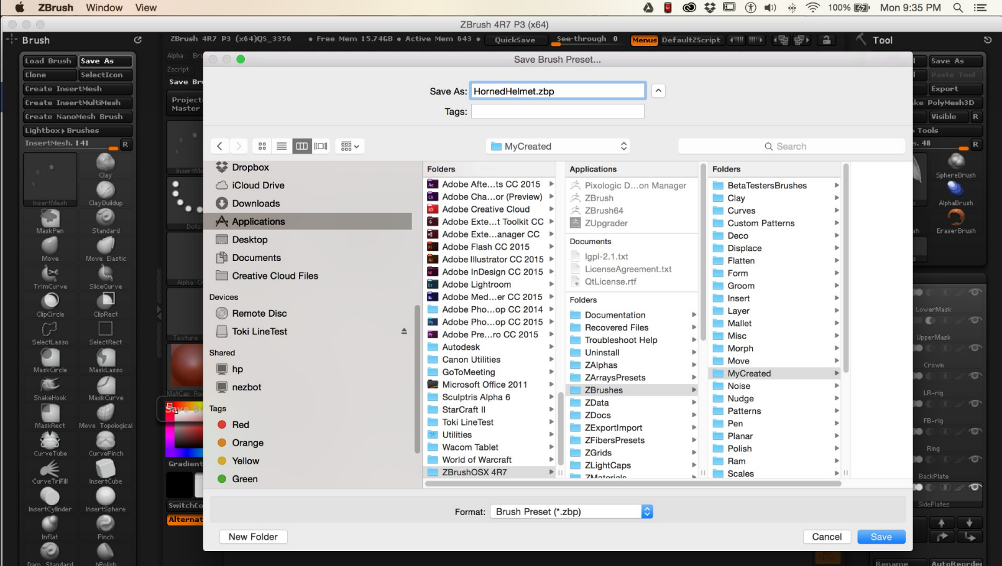1002x566 pixels.
Task: Click Create InsertMesh button
Action: pos(78,89)
